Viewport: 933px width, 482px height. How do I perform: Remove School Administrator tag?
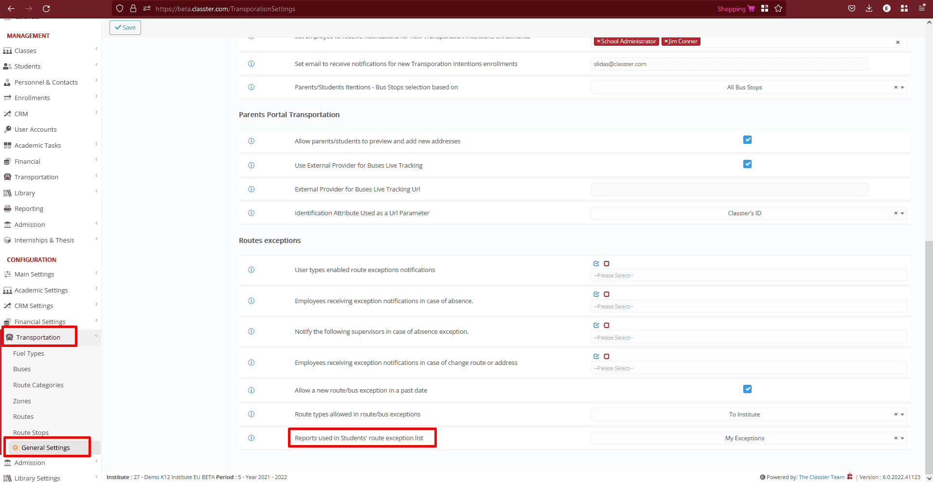pyautogui.click(x=599, y=41)
